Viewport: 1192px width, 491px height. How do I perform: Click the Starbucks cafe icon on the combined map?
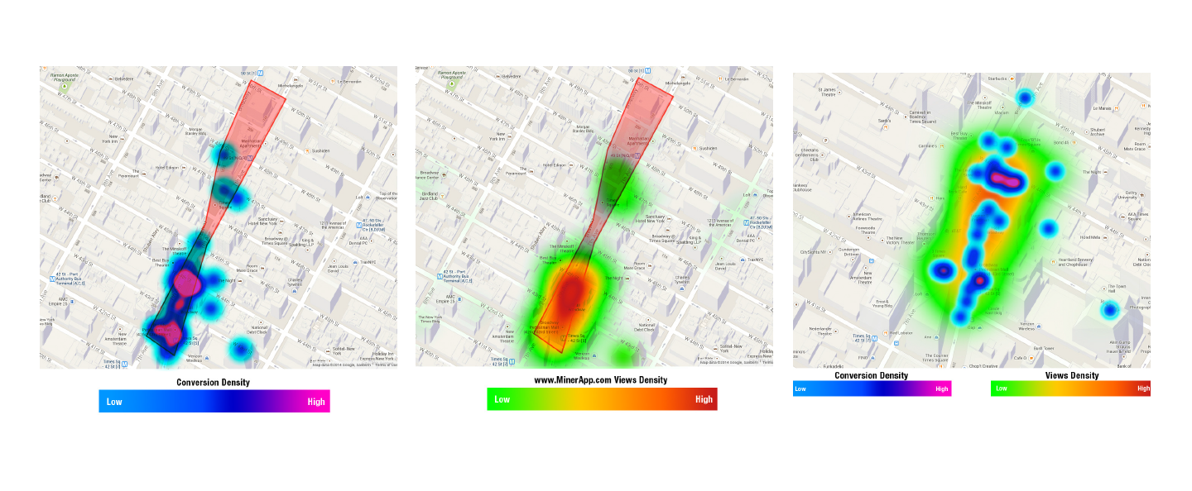(1012, 79)
